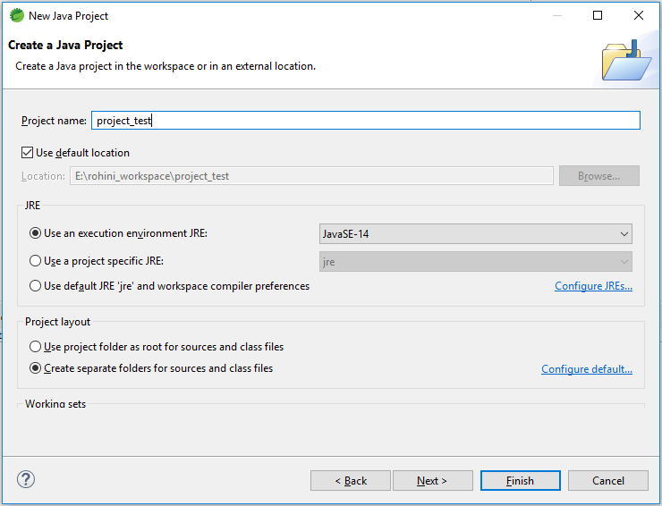
Task: Uncheck the Use default location checkbox
Action: point(27,153)
